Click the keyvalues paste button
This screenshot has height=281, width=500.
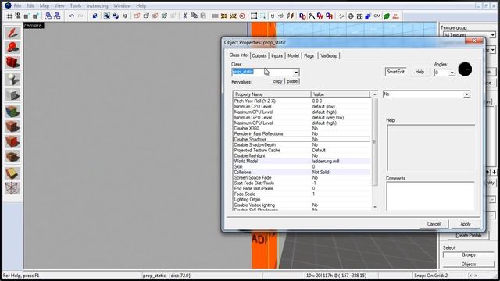[292, 81]
